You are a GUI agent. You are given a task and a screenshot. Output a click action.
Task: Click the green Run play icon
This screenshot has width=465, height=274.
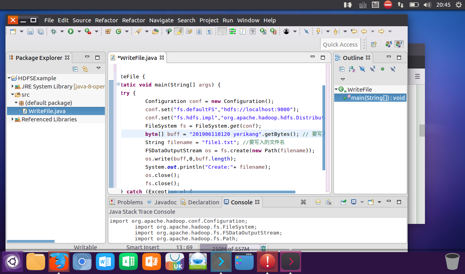(71, 31)
